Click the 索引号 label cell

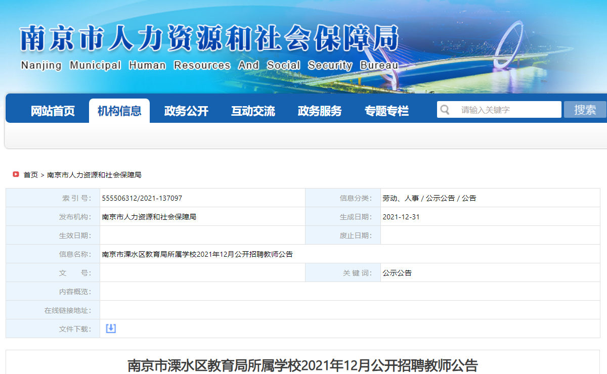tap(53, 198)
